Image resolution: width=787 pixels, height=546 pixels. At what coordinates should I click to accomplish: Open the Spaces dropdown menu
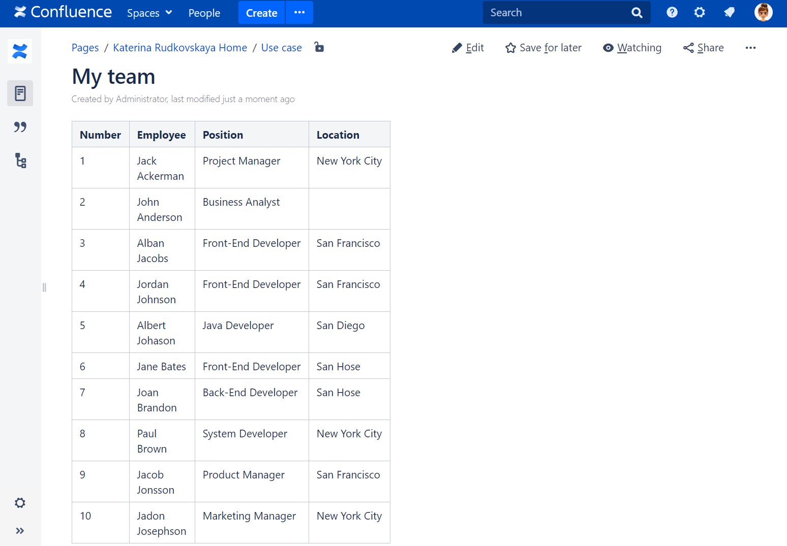click(x=149, y=13)
